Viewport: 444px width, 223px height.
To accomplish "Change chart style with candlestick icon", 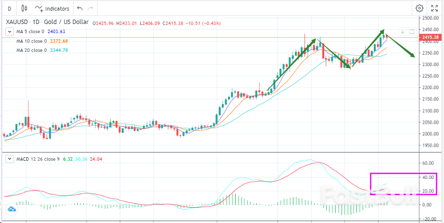I will (x=25, y=9).
